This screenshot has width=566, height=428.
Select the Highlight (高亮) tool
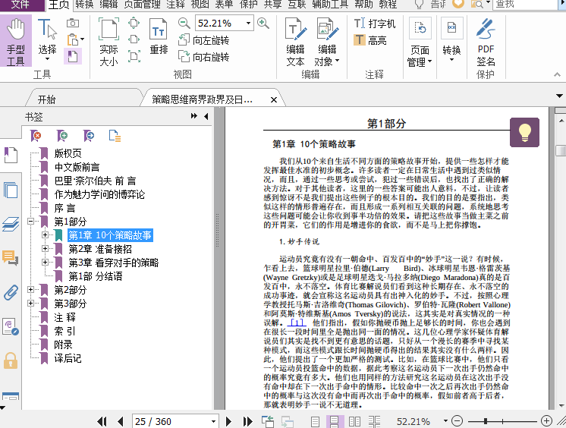pos(370,40)
